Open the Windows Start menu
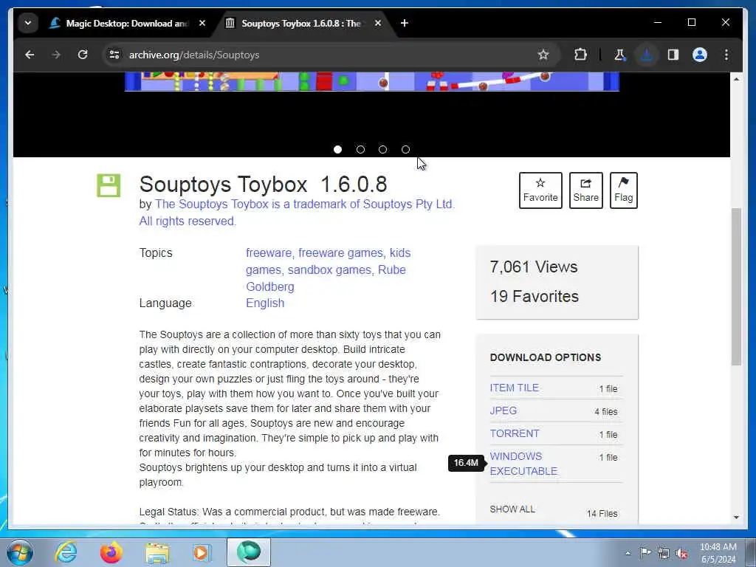 [20, 552]
